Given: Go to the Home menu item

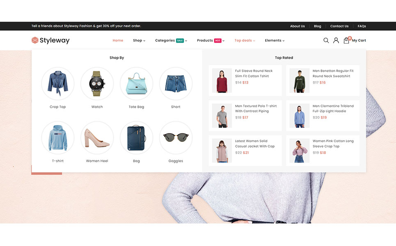Looking at the screenshot, I should (x=118, y=41).
